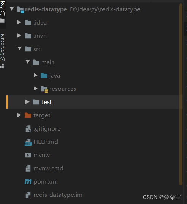This screenshot has width=187, height=204.
Task: Expand the test folder arrow
Action: [27, 102]
